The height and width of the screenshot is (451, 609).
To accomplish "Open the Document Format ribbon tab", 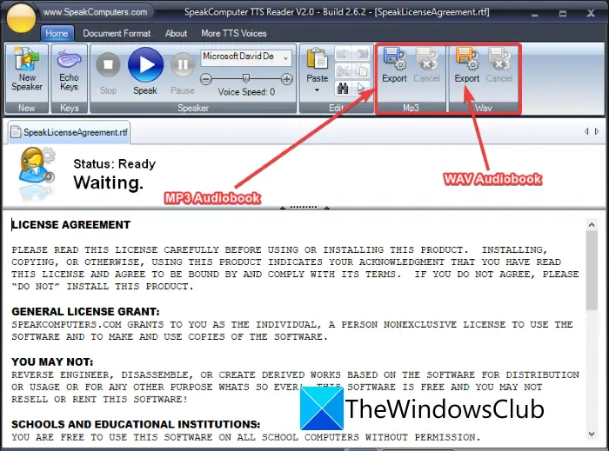I will 117,33.
